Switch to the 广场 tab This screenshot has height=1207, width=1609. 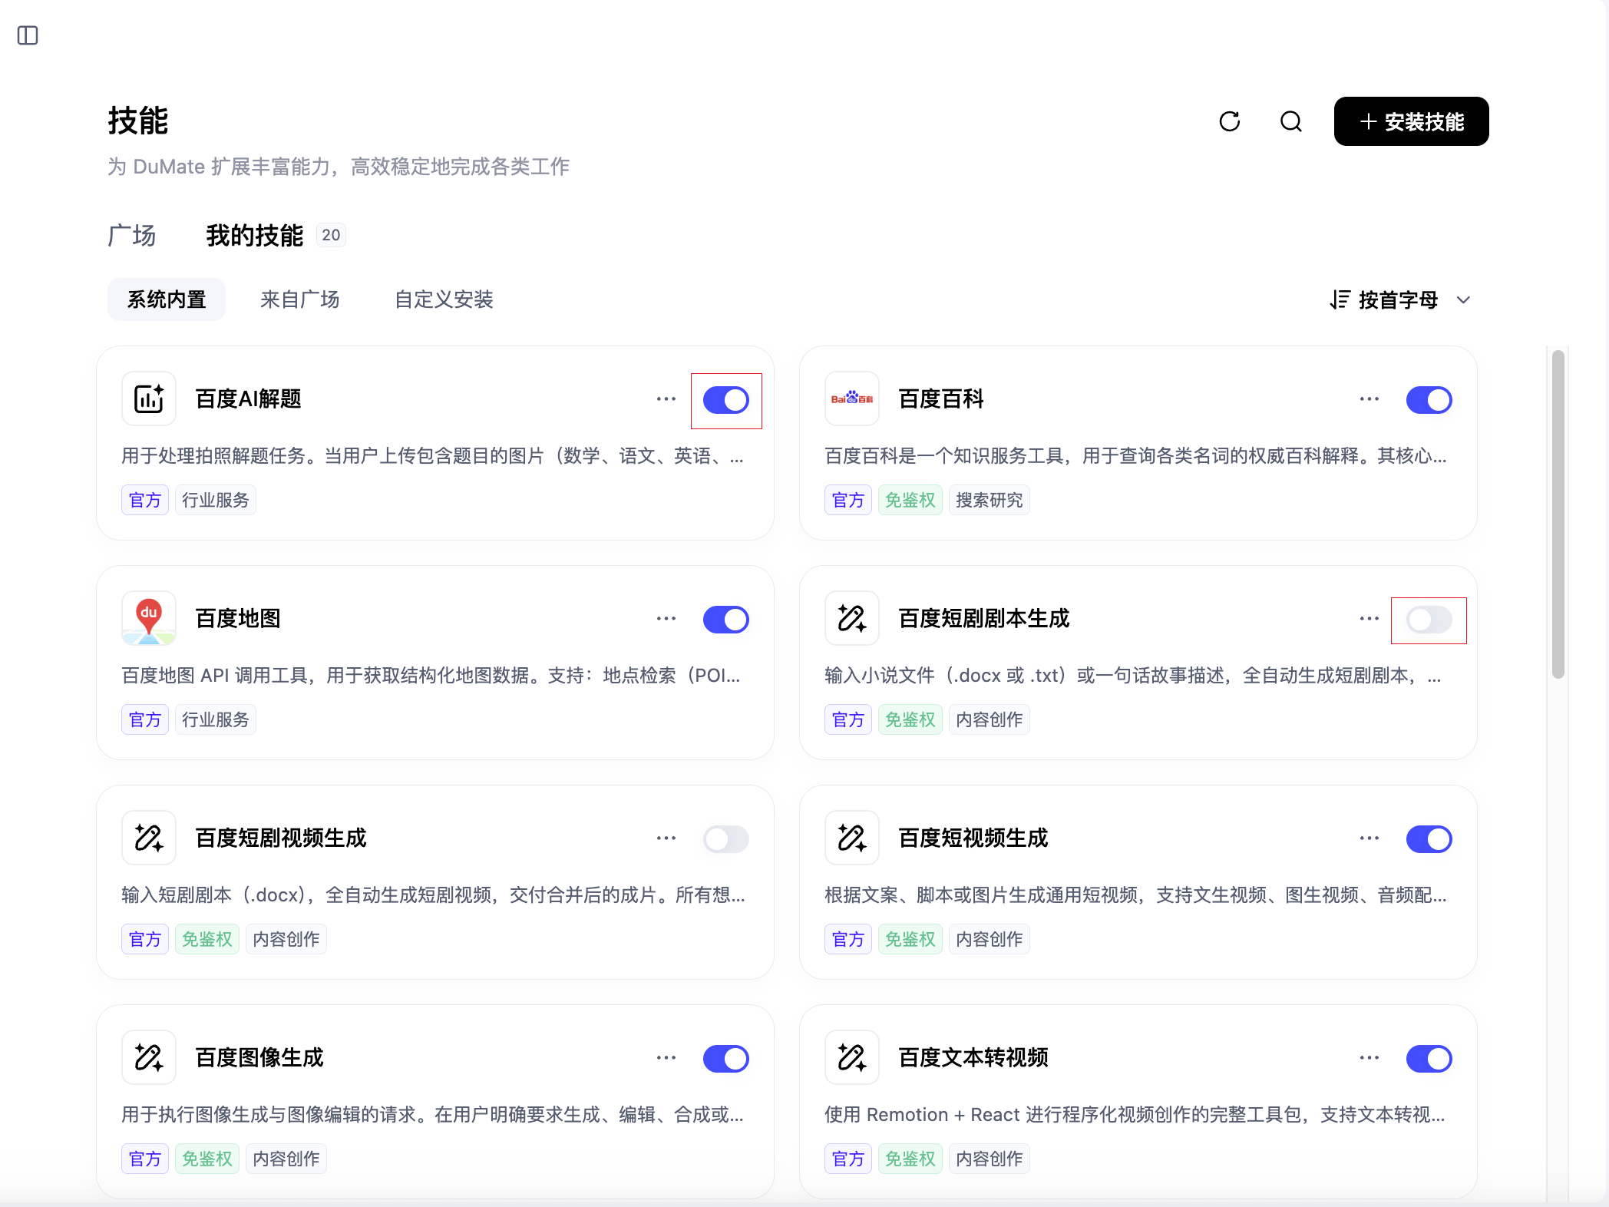(132, 235)
